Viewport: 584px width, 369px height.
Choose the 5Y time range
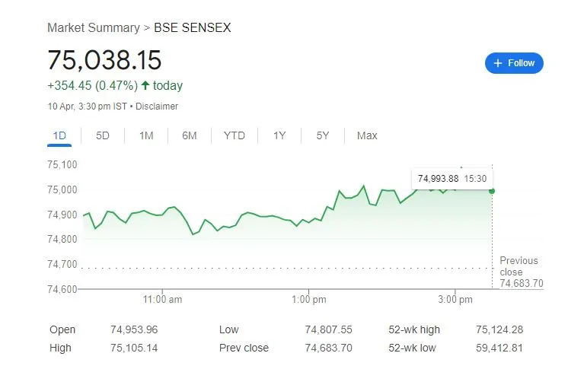point(323,135)
